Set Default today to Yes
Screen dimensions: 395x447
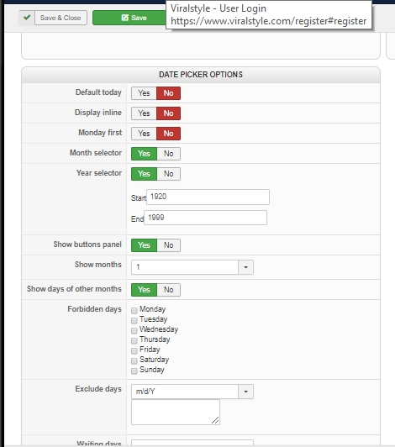[144, 93]
